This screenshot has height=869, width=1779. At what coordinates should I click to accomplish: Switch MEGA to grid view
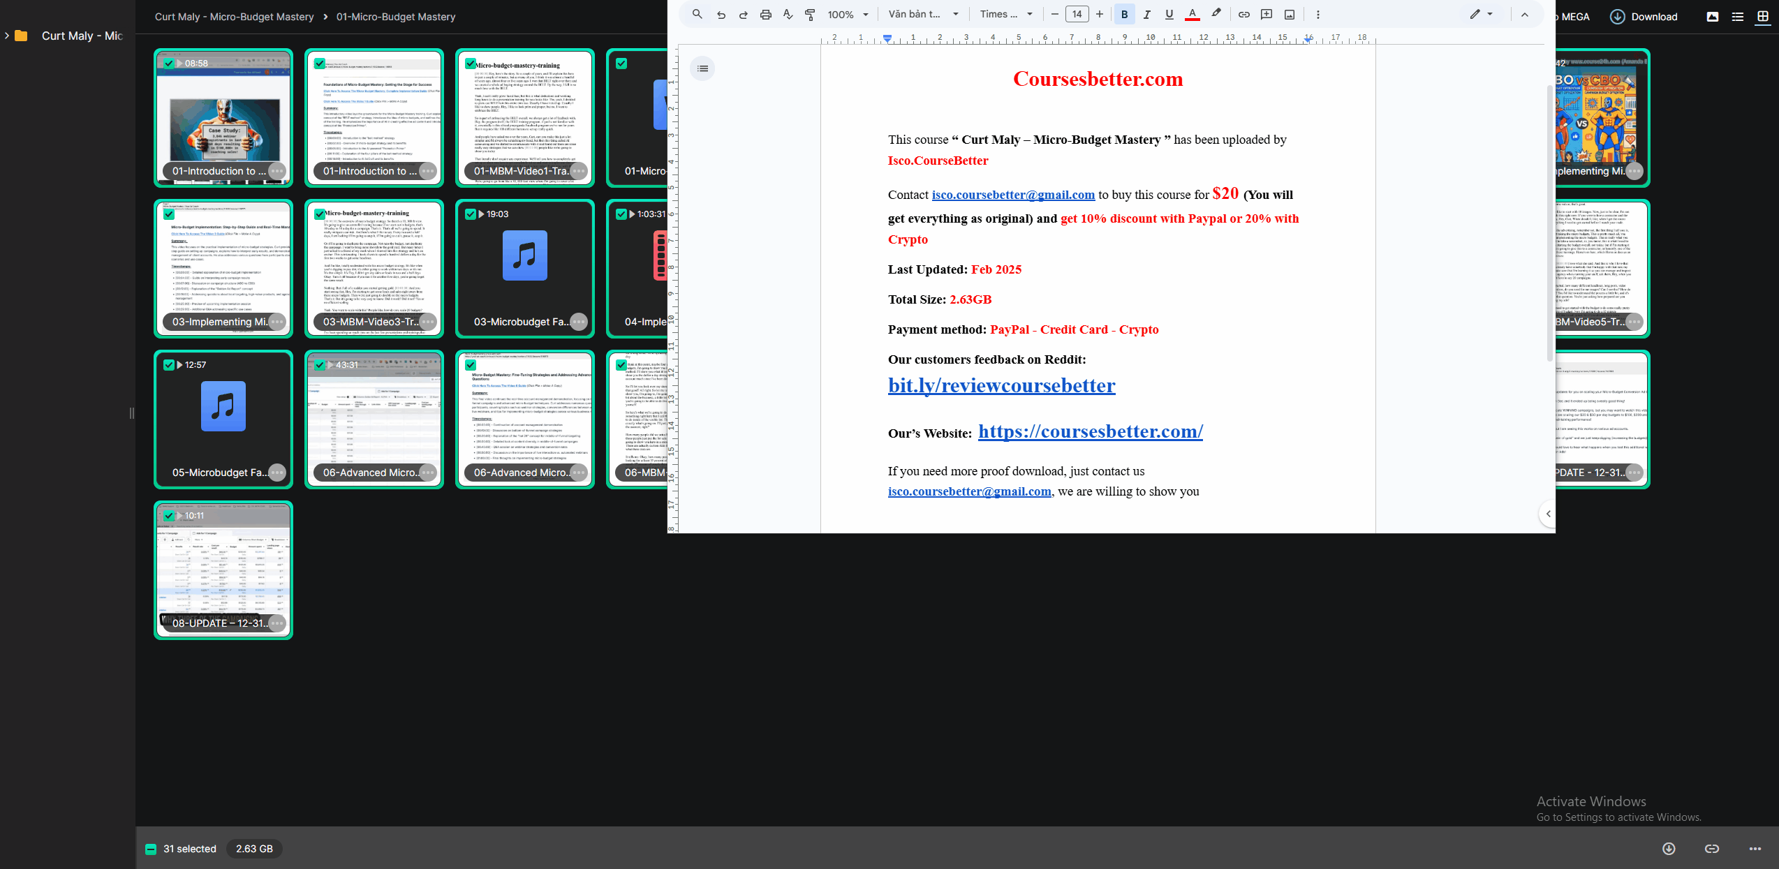tap(1763, 17)
